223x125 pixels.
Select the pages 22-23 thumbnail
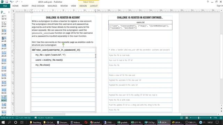[x=4, y=32]
